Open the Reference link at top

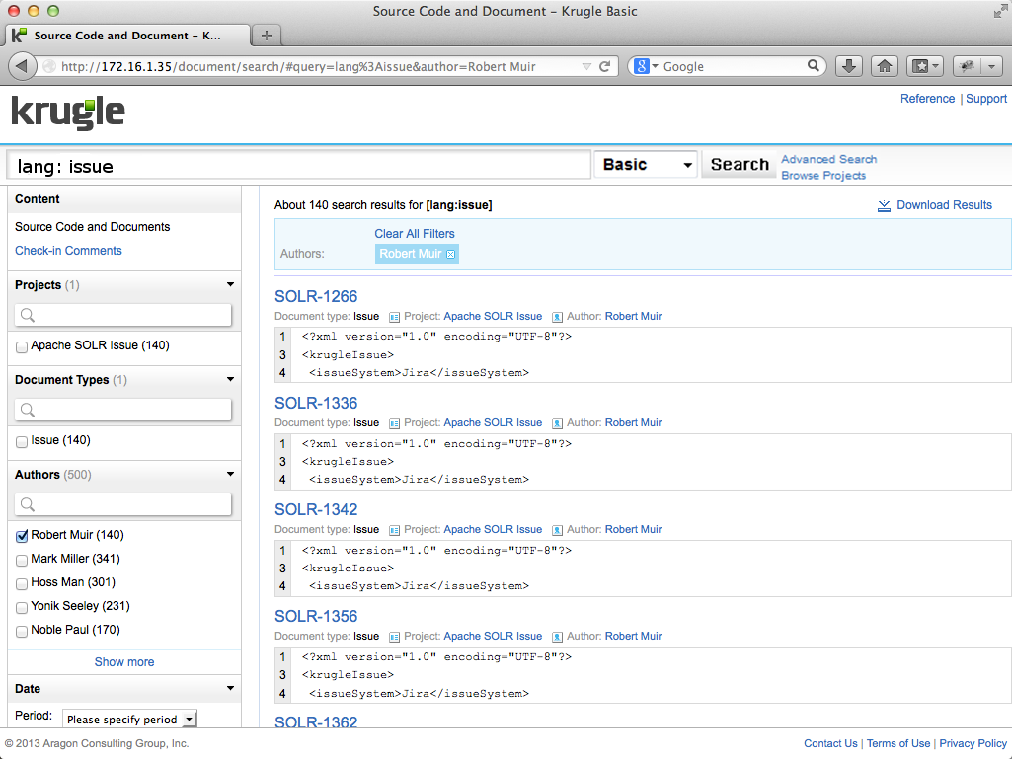pyautogui.click(x=927, y=99)
